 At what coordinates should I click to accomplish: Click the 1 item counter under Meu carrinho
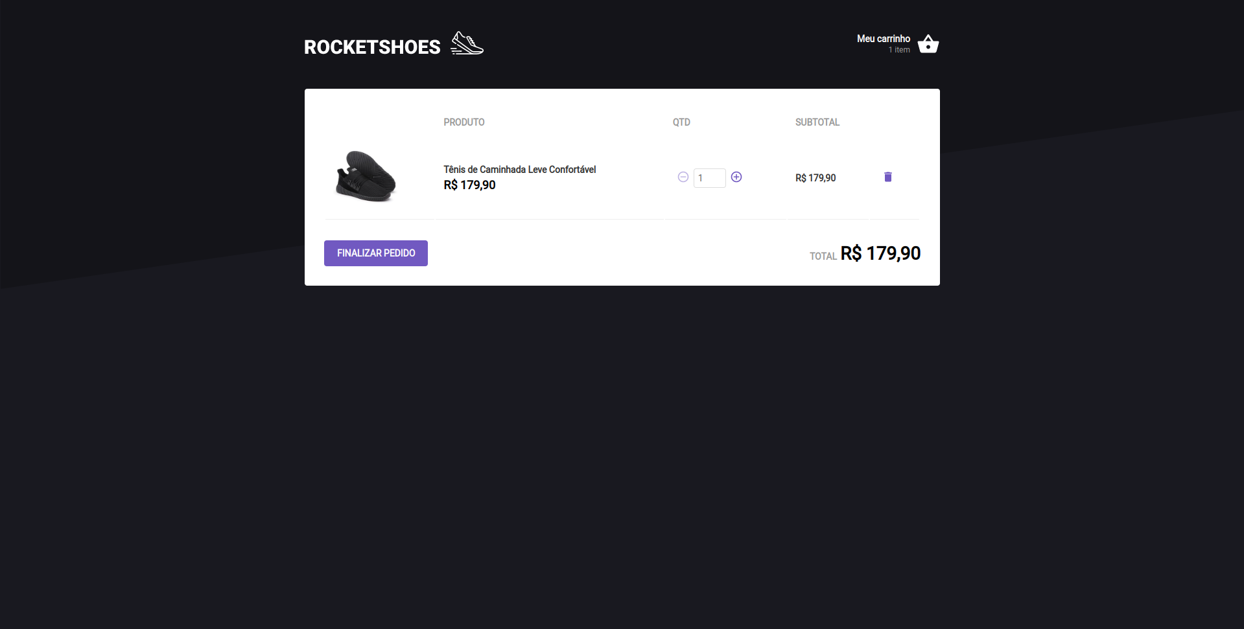click(898, 49)
